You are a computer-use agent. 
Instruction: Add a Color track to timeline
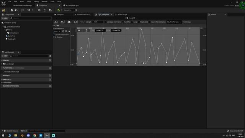[76, 22]
